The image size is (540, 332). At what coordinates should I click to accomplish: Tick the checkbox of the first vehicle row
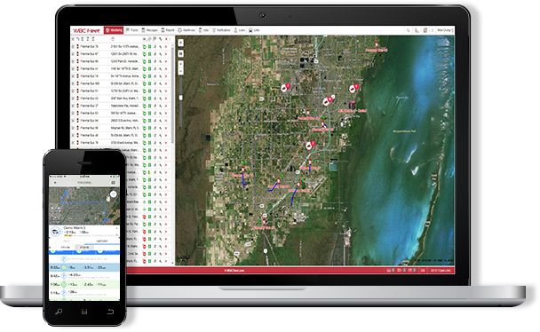(73, 46)
